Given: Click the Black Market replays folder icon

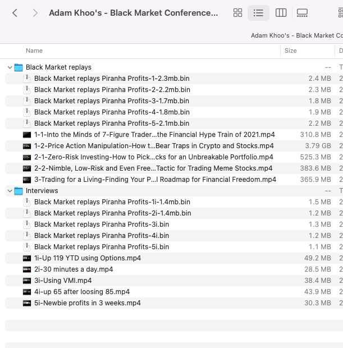Looking at the screenshot, I should pyautogui.click(x=19, y=67).
